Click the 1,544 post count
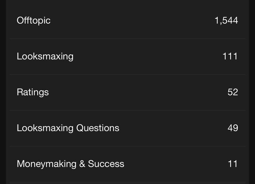 click(226, 20)
